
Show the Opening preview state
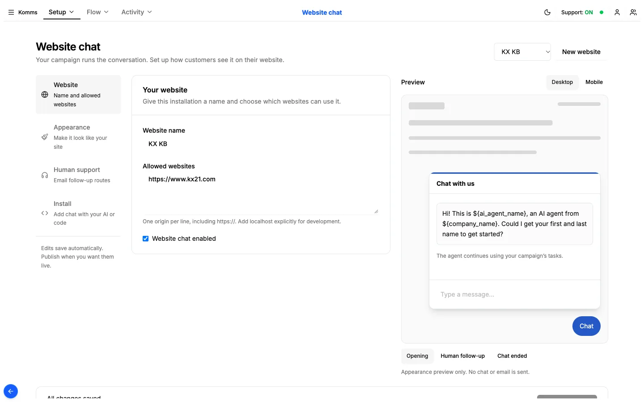(x=417, y=356)
